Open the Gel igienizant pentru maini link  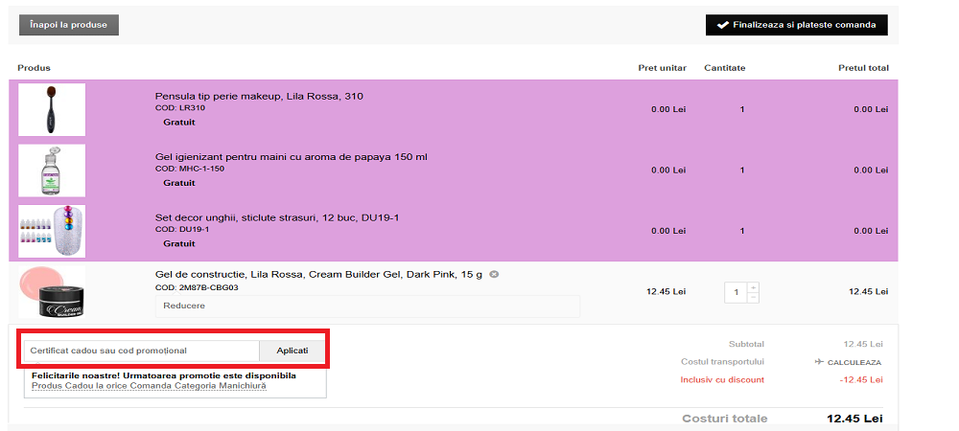pos(291,157)
